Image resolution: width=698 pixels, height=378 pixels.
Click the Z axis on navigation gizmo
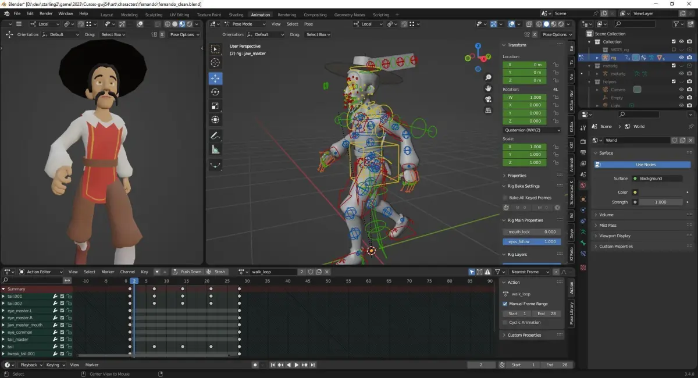[478, 45]
